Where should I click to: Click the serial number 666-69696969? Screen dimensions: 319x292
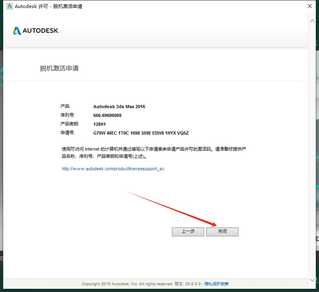(107, 115)
